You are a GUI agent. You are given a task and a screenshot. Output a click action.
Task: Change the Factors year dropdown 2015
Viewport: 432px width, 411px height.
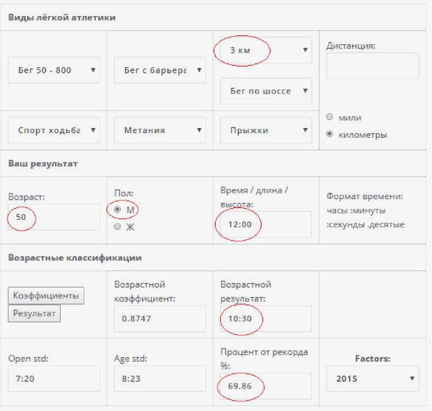pyautogui.click(x=372, y=379)
